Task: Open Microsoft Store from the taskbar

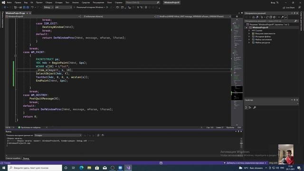Action: tap(97, 168)
